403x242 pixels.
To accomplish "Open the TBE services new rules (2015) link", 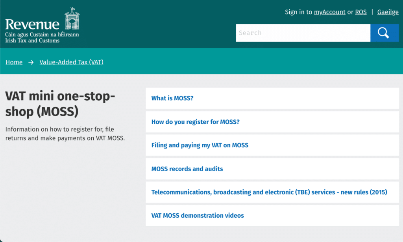I will coord(269,192).
